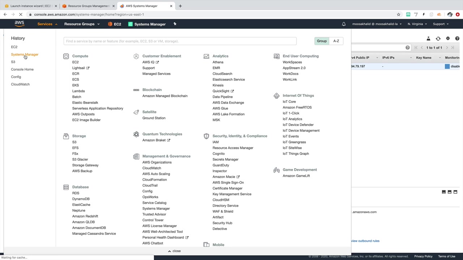The height and width of the screenshot is (260, 463).
Task: Switch to Resource Groups Management browser tab
Action: click(x=88, y=6)
